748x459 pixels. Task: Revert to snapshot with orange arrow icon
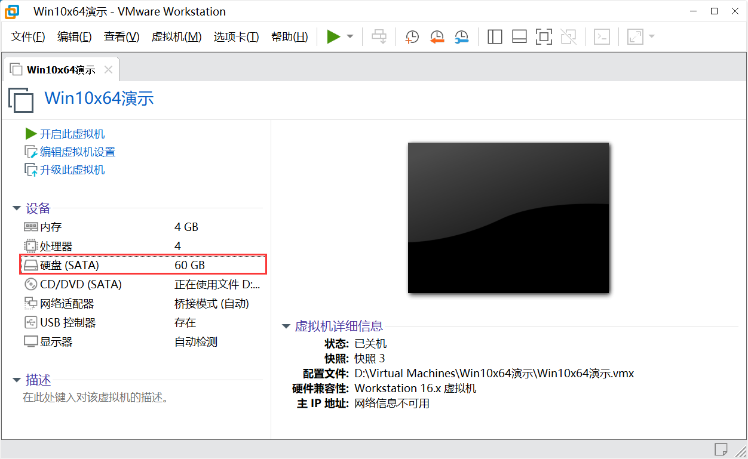[x=437, y=37]
